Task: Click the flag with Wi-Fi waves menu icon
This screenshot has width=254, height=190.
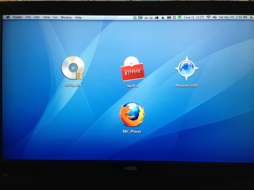Action: point(140,17)
